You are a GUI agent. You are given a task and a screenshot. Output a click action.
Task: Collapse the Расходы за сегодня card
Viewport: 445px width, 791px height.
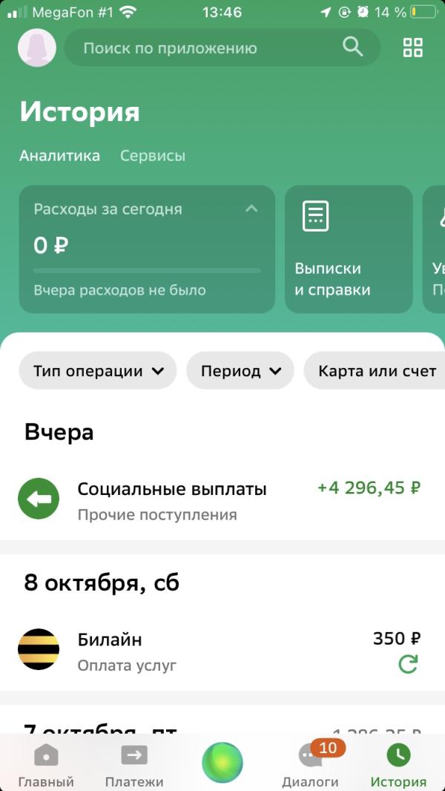click(251, 209)
